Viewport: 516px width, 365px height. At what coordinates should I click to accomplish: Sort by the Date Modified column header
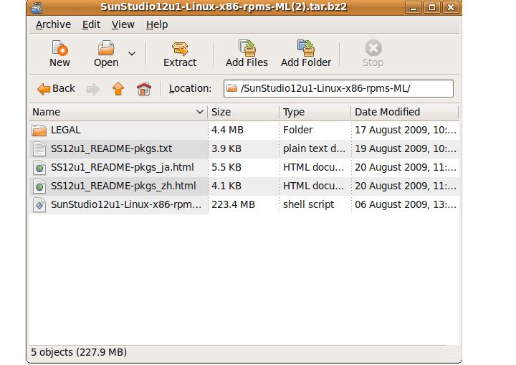pyautogui.click(x=405, y=112)
